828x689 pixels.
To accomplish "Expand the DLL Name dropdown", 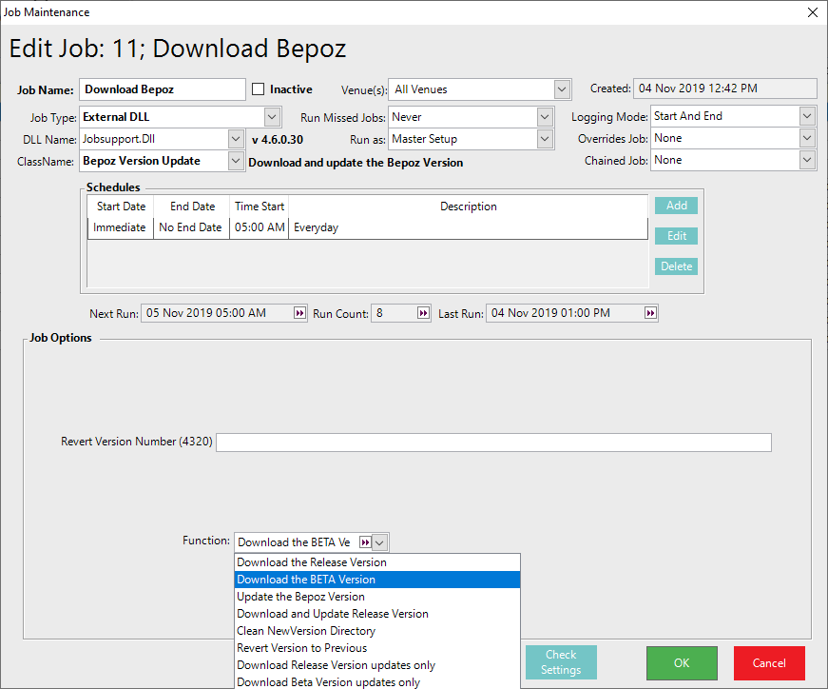I will tap(236, 139).
